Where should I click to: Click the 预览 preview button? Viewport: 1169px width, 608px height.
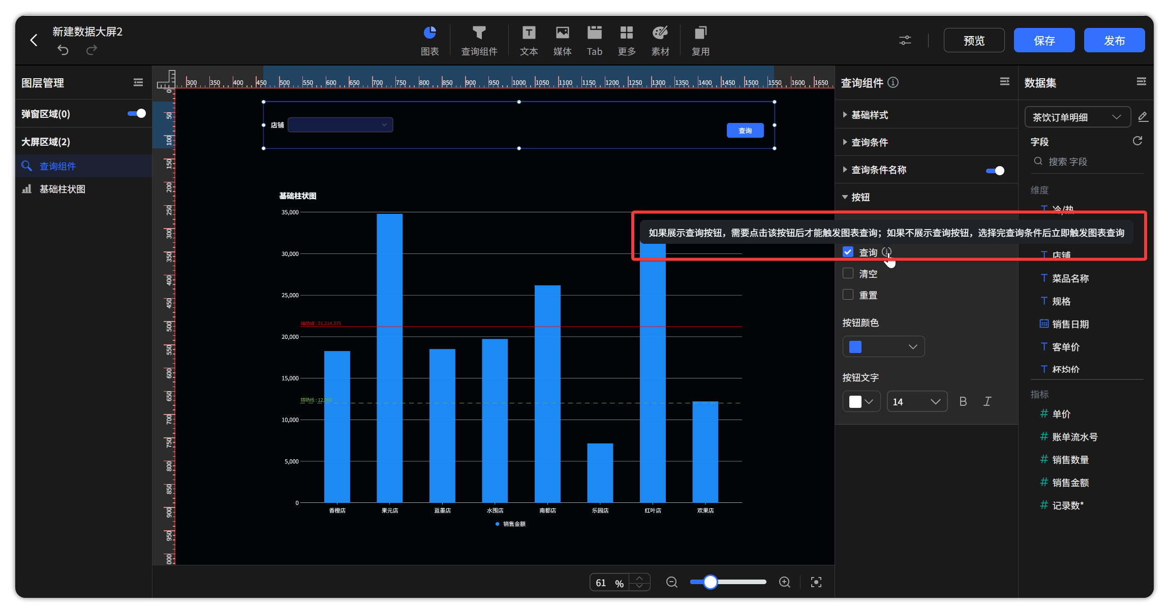point(974,40)
